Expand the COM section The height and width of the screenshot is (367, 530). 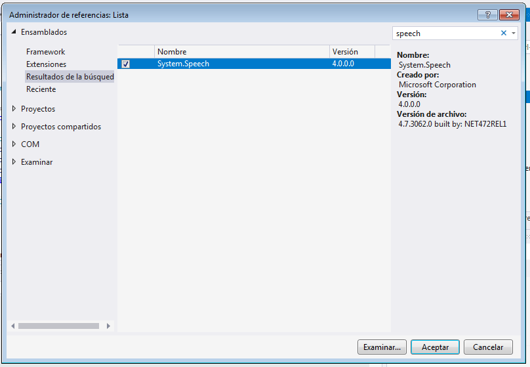pyautogui.click(x=14, y=144)
